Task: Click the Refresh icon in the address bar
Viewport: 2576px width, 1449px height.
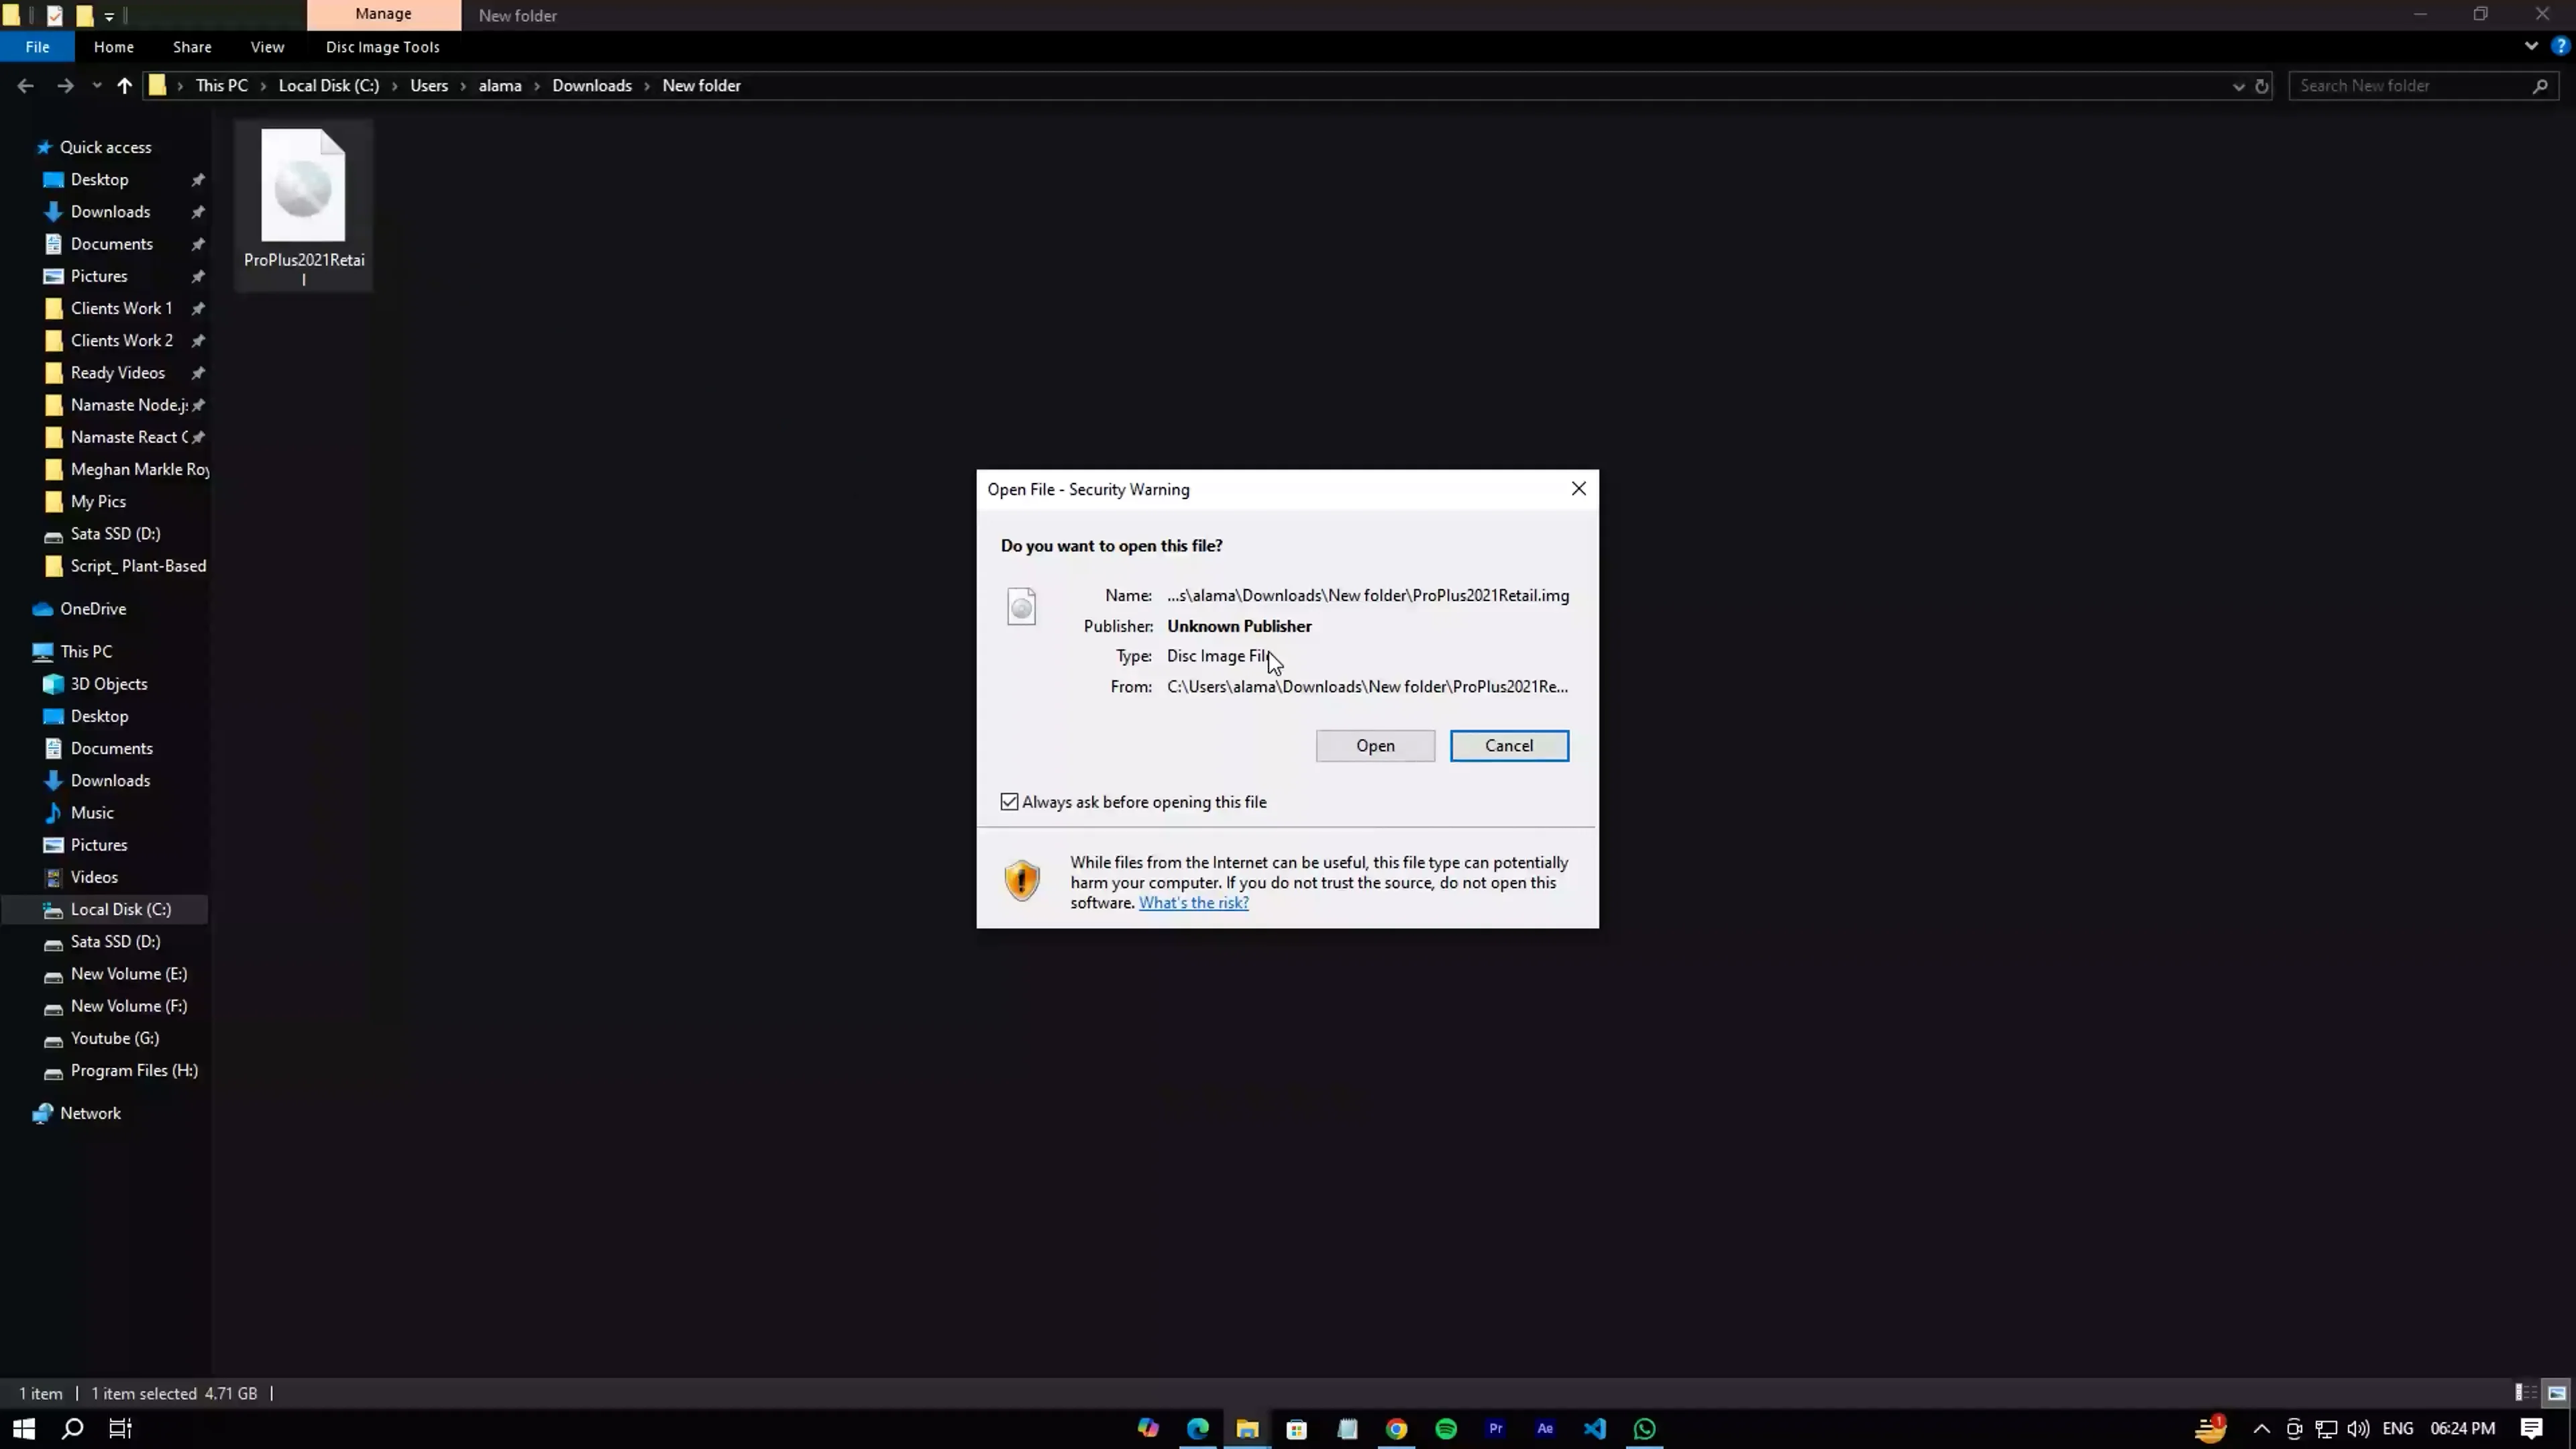Action: (2261, 86)
